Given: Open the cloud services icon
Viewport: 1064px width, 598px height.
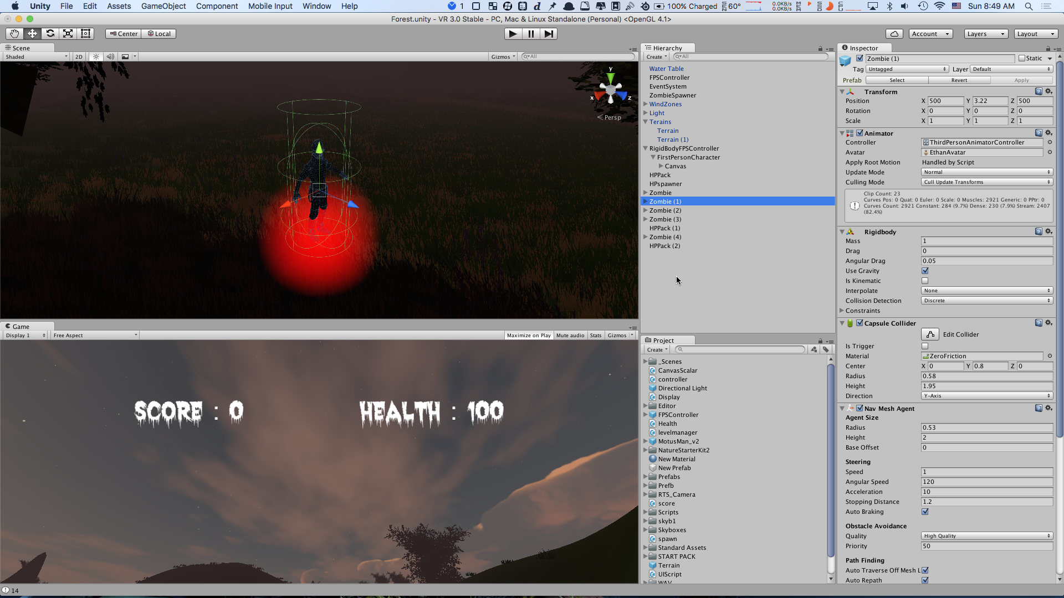Looking at the screenshot, I should [x=894, y=34].
